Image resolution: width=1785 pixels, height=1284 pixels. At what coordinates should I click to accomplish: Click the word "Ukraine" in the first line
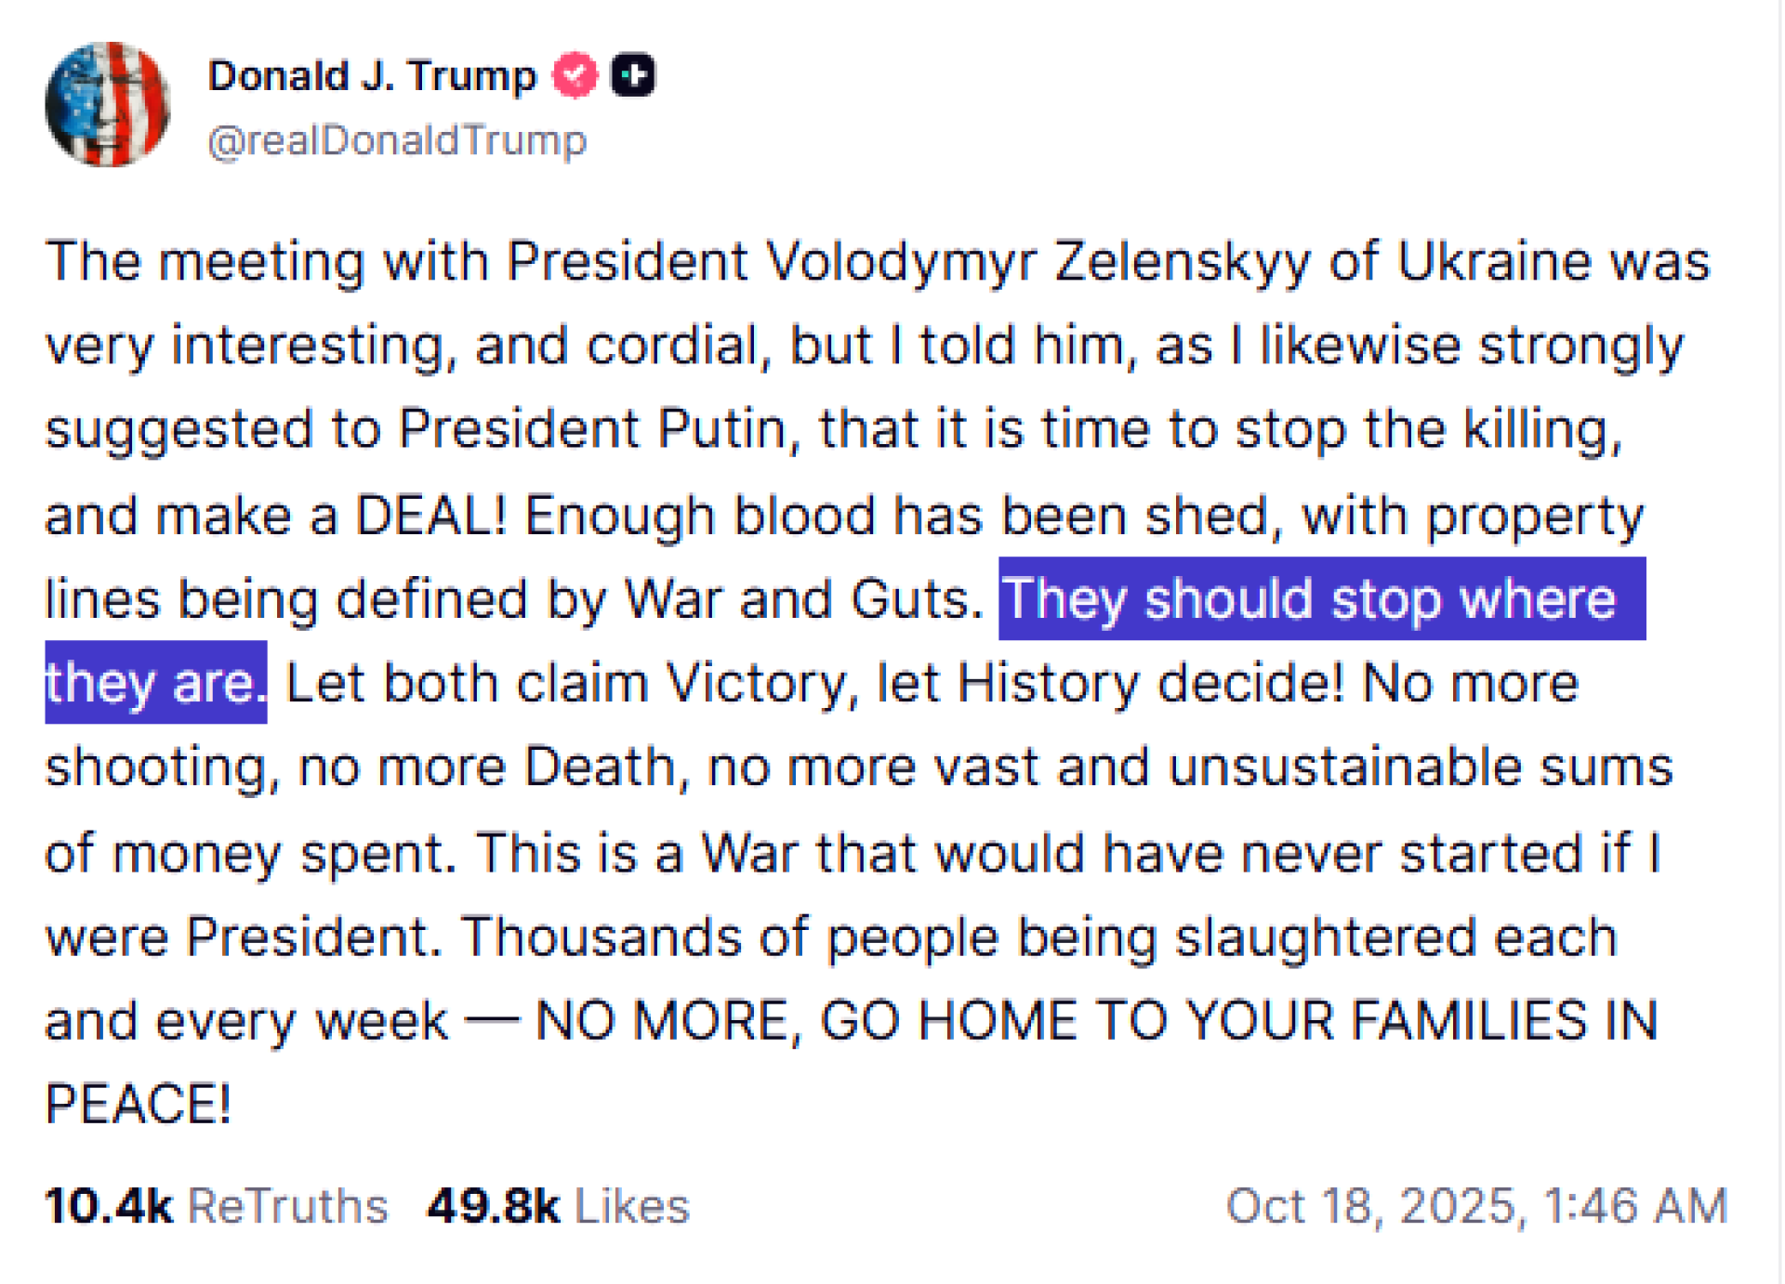pos(1493,261)
